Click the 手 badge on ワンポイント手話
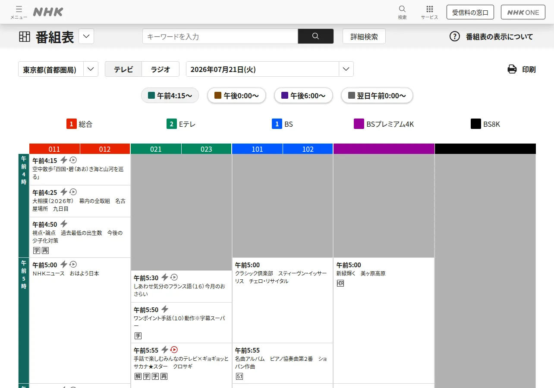The width and height of the screenshot is (554, 388). (138, 336)
